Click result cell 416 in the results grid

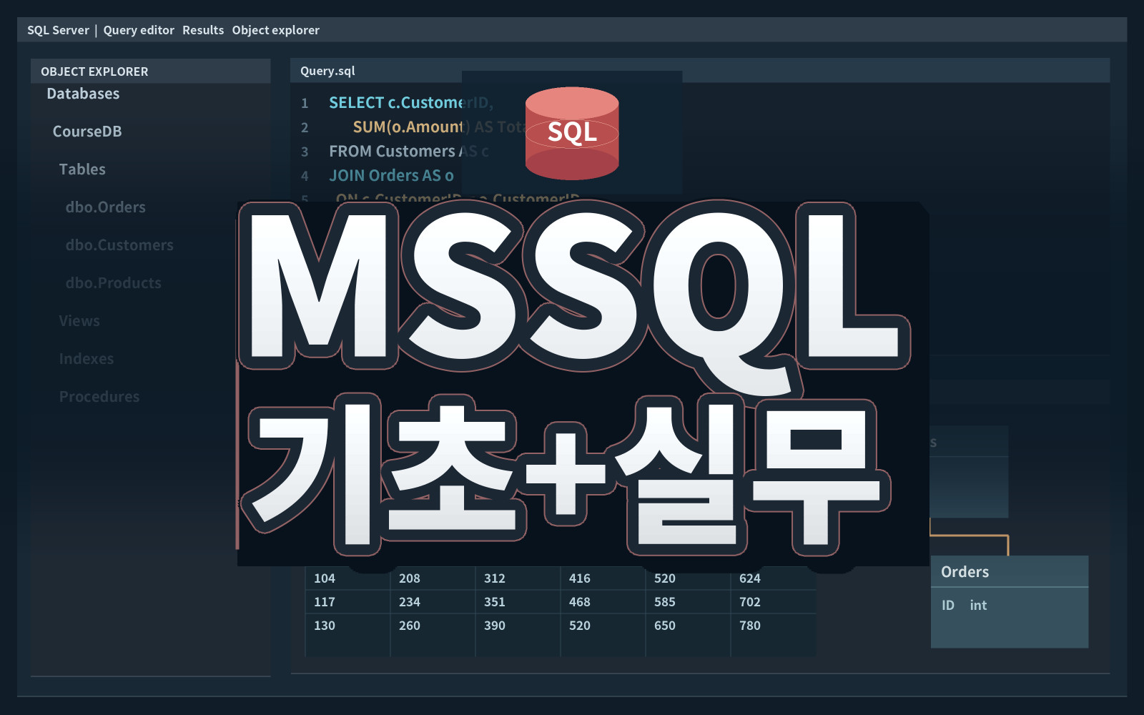pos(580,578)
